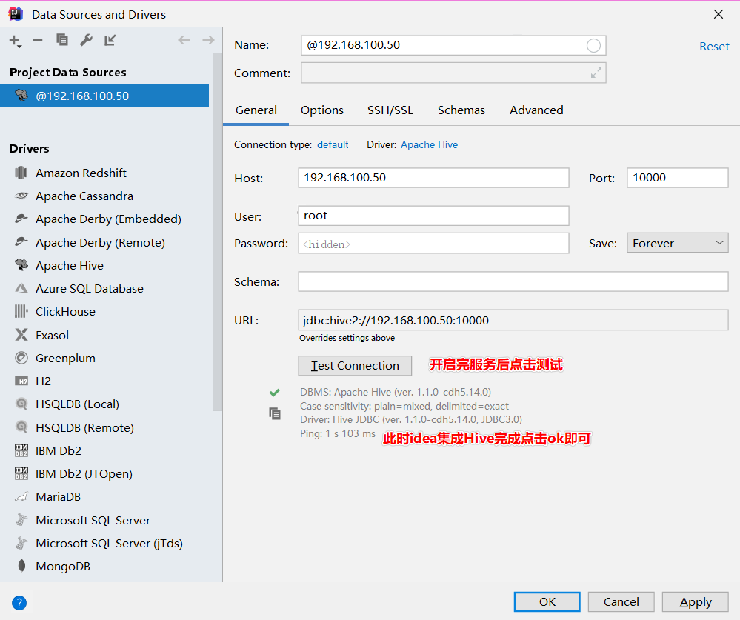Viewport: 740px width, 620px height.
Task: Click the Reset link
Action: tap(713, 45)
